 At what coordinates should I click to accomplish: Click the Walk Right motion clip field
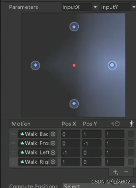(38, 162)
